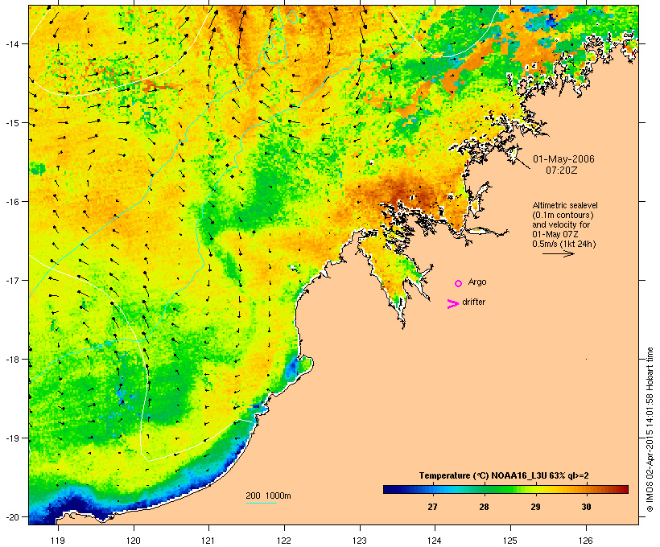The width and height of the screenshot is (660, 547).
Task: Click the longitude 123 axis label
Action: tap(360, 541)
